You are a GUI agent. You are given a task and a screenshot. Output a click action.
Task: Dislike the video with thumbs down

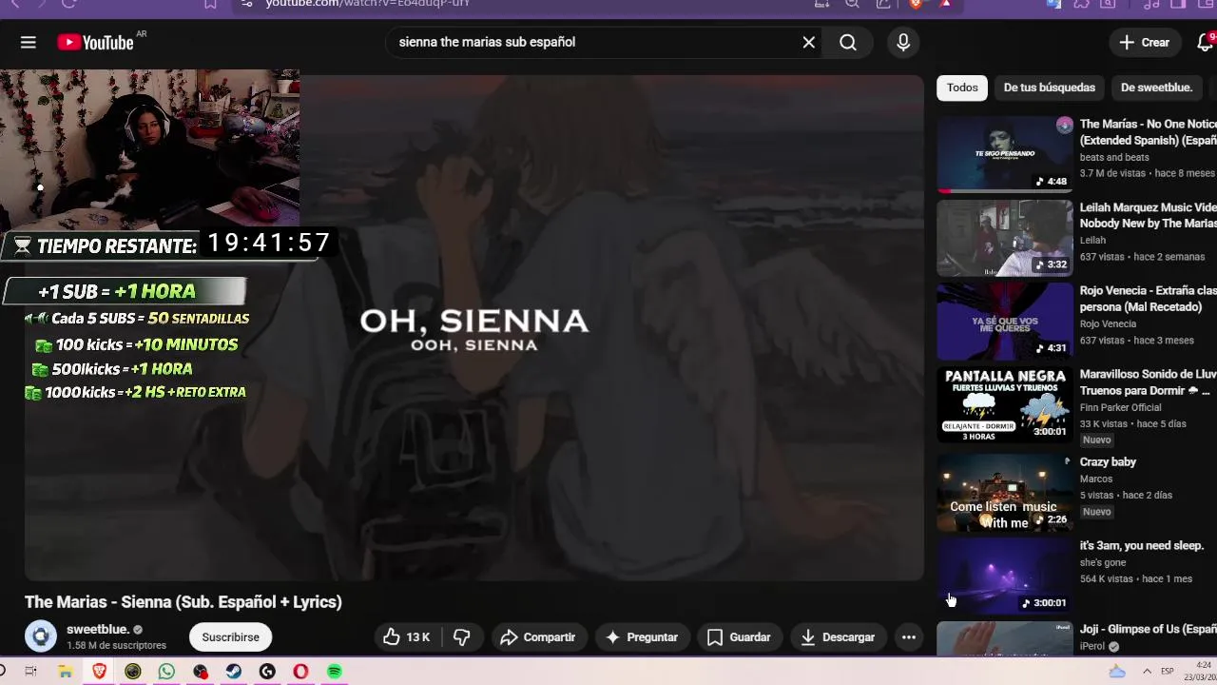point(462,637)
